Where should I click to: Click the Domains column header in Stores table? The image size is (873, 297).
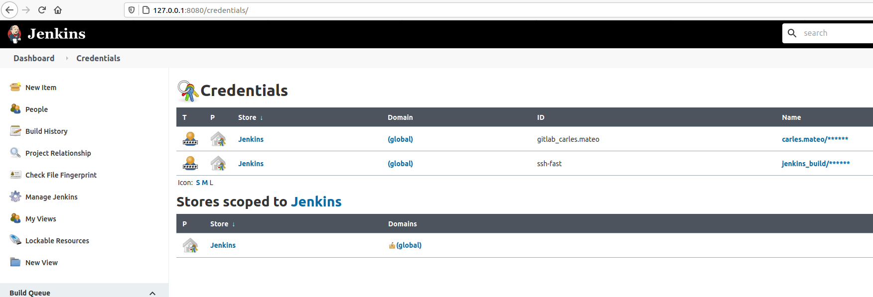click(x=403, y=224)
